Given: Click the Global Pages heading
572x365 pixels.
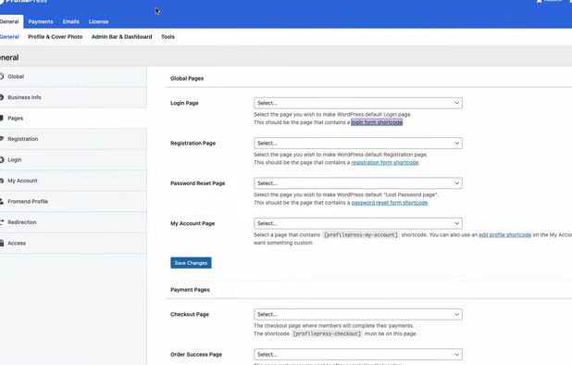Looking at the screenshot, I should tap(187, 79).
